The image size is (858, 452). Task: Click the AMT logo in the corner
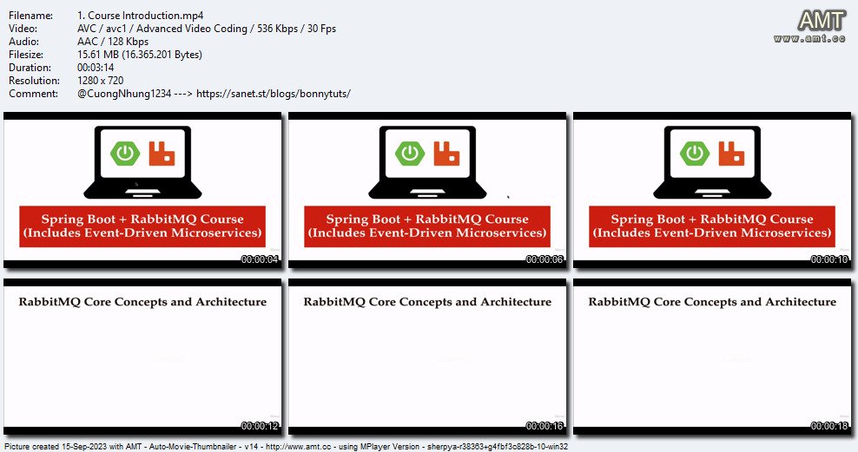(821, 21)
